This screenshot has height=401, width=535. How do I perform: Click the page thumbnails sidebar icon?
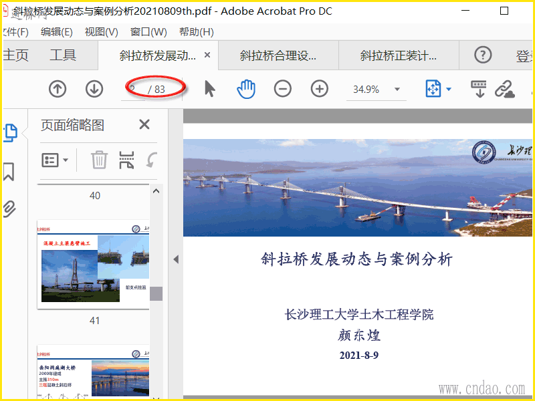pos(10,133)
